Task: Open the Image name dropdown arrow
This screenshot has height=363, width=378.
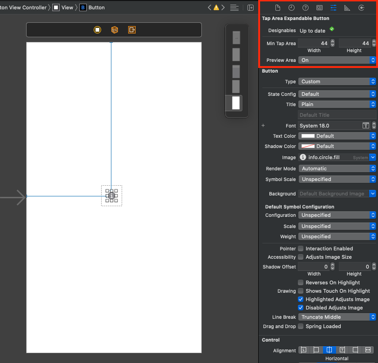Action: (x=373, y=157)
